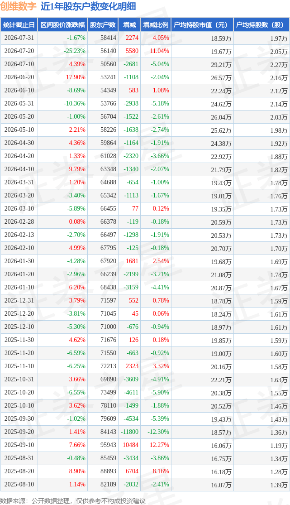Click the 创维数字 stock name in title

point(19,6)
